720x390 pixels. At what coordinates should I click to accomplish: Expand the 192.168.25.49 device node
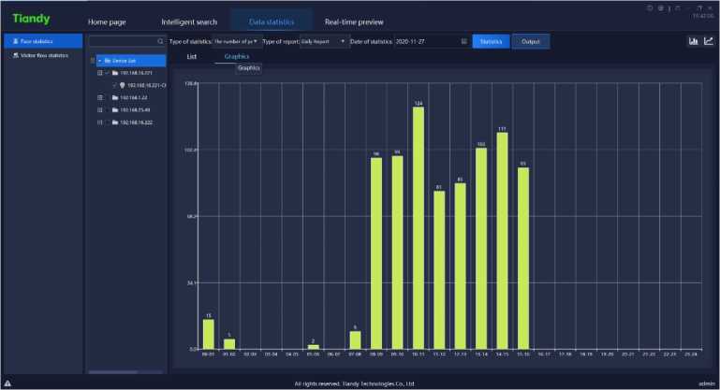coord(100,109)
